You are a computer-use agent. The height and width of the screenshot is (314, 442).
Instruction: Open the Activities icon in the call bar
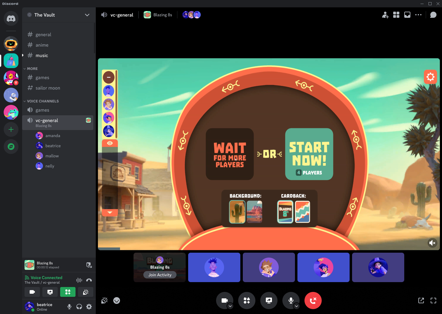point(247,301)
